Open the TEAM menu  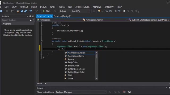(x=53, y=7)
